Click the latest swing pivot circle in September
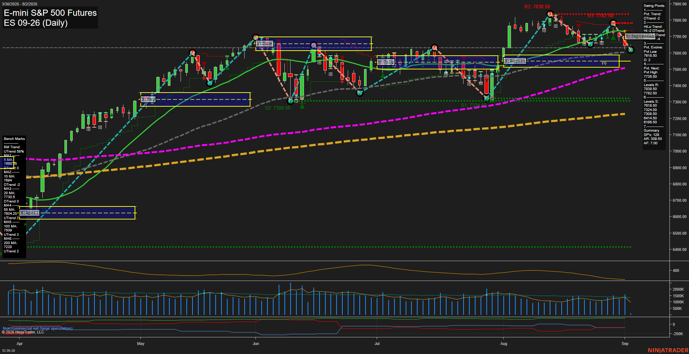689x354 pixels. 631,50
